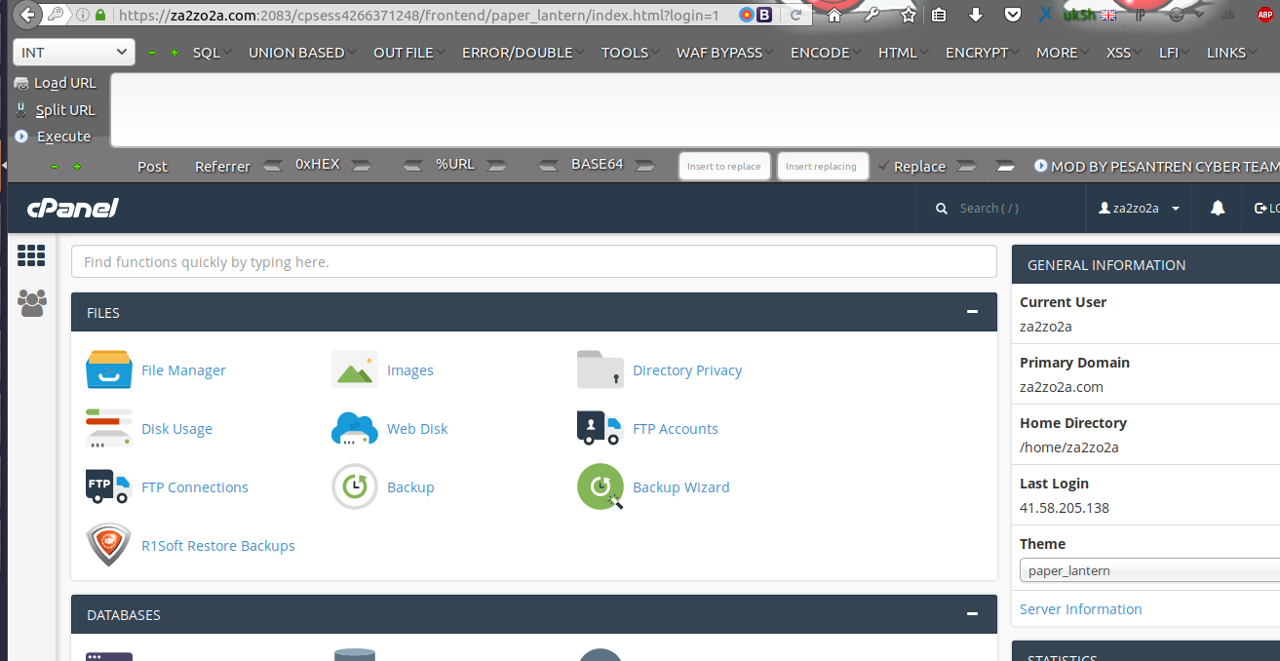Open Directory Privacy folder icon
The width and height of the screenshot is (1280, 661).
[x=601, y=369]
